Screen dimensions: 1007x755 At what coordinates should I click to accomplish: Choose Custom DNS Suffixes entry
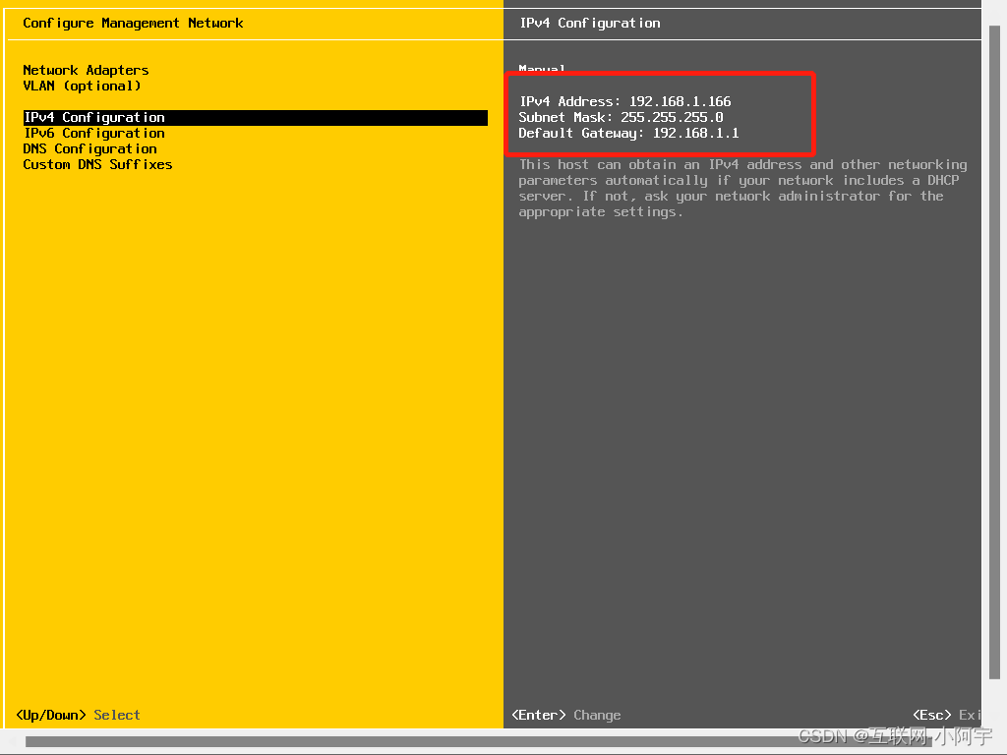coord(97,164)
